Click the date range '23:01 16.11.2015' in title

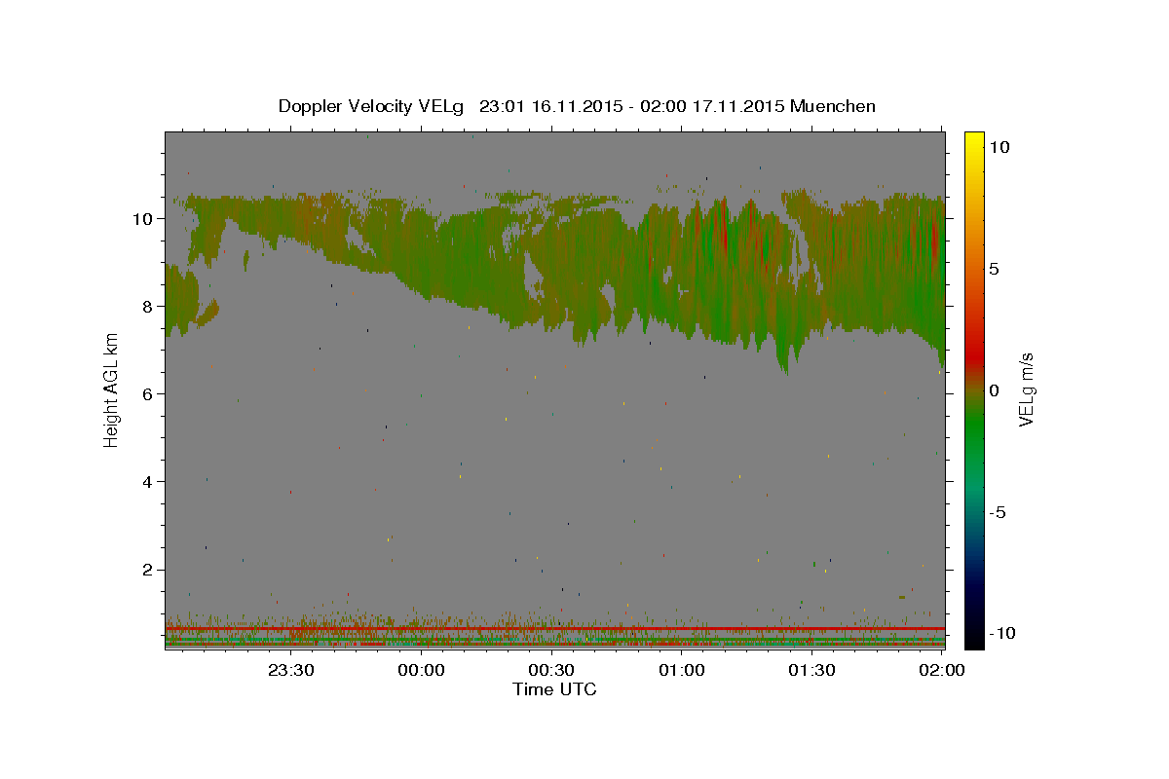coord(549,106)
